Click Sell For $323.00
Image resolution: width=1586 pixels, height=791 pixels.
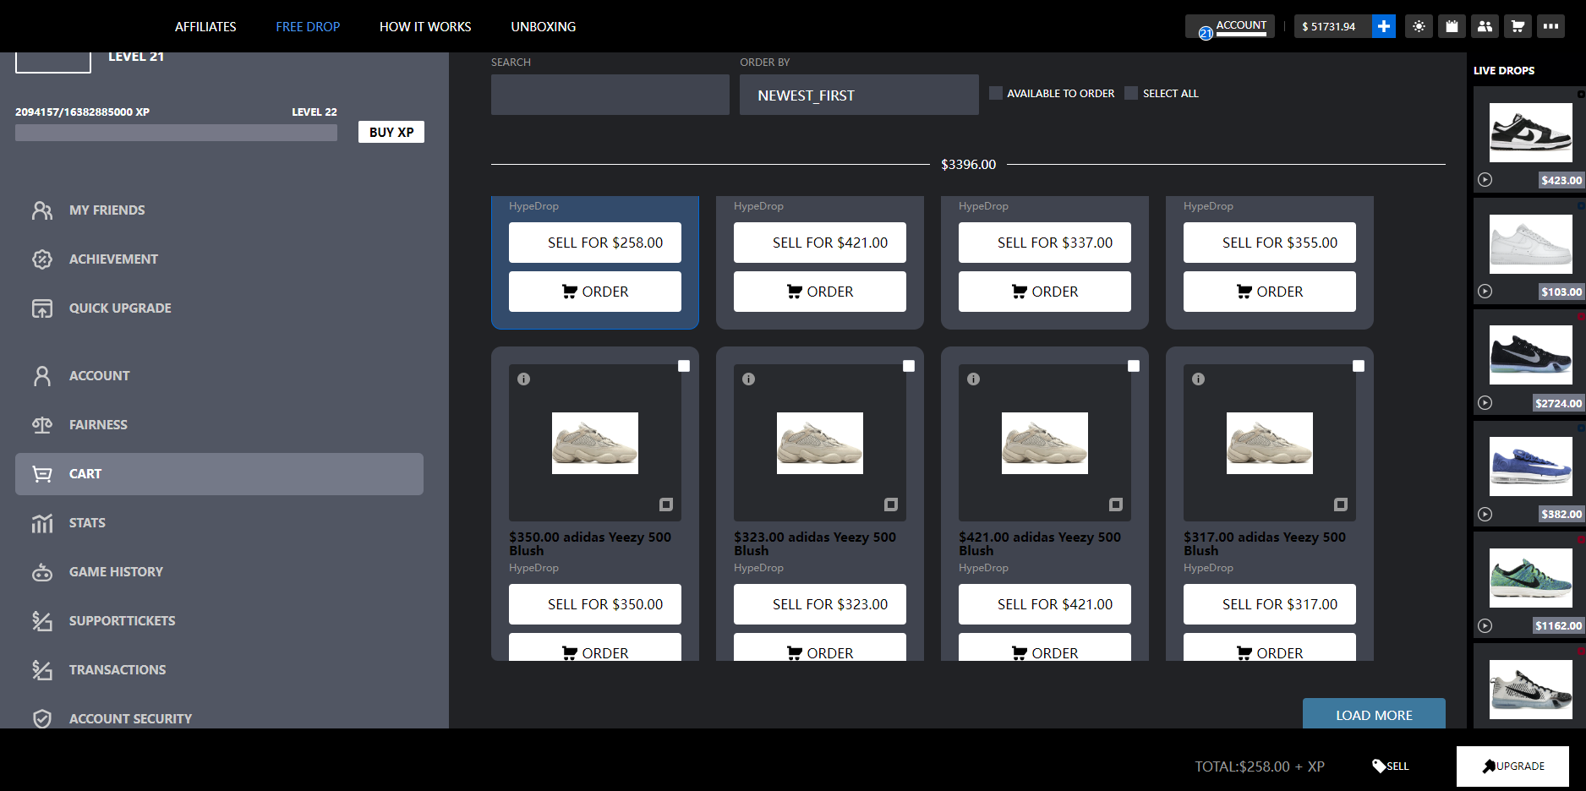click(x=820, y=604)
